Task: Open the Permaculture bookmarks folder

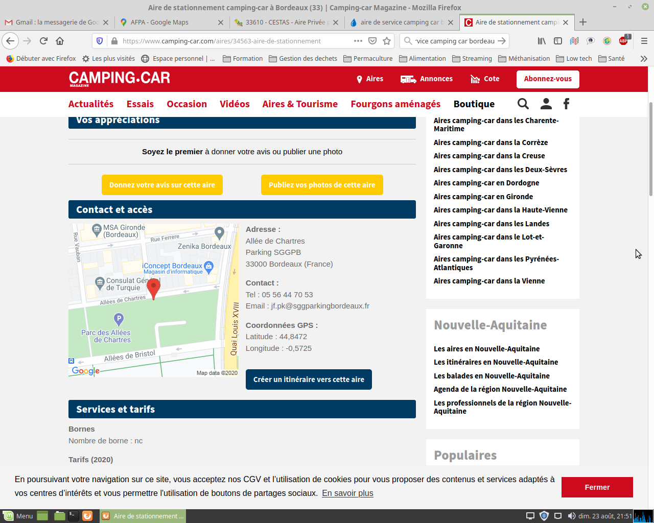Action: (x=368, y=59)
